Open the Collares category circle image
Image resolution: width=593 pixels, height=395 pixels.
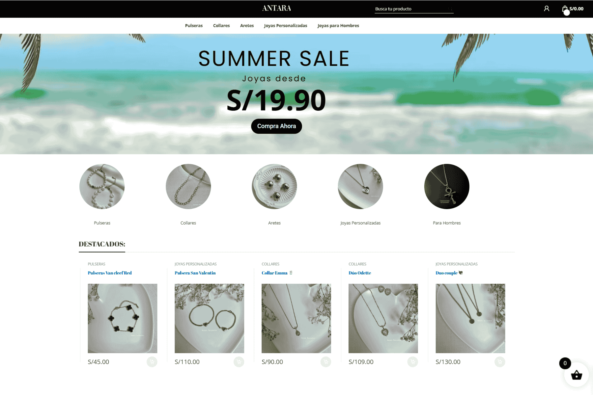(x=188, y=186)
